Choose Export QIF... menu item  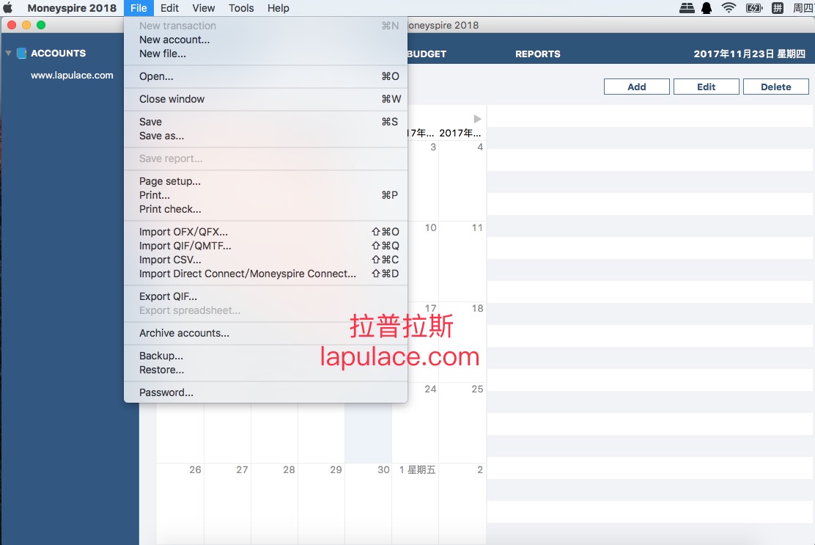(265, 296)
